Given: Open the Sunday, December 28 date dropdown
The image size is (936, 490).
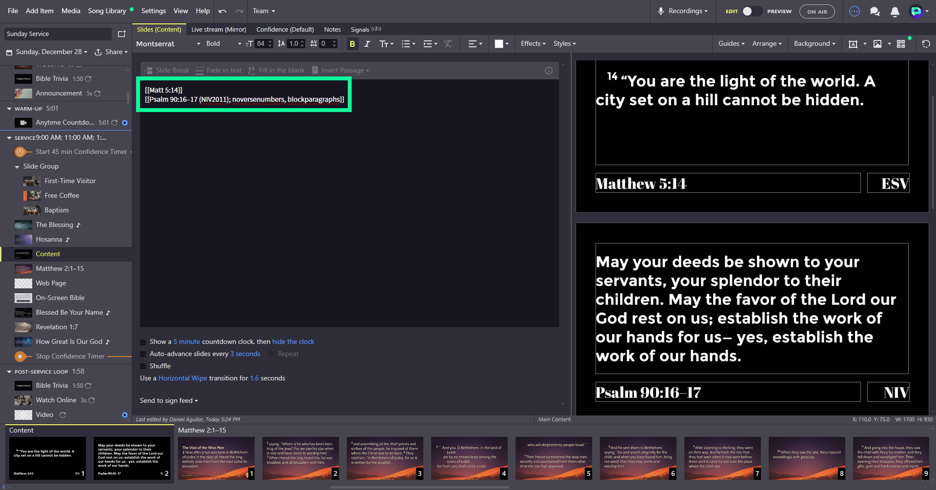Looking at the screenshot, I should click(46, 52).
